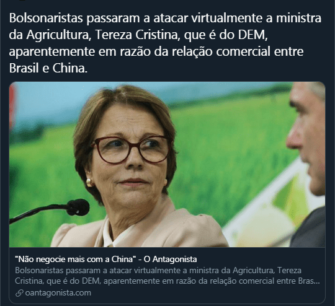Select the word "Bolsonaristas" starting the tweet
335x306 pixels.
[46, 18]
